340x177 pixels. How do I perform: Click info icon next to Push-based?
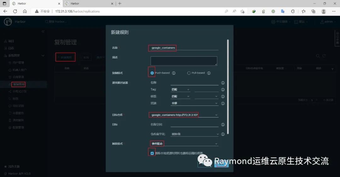(174, 73)
